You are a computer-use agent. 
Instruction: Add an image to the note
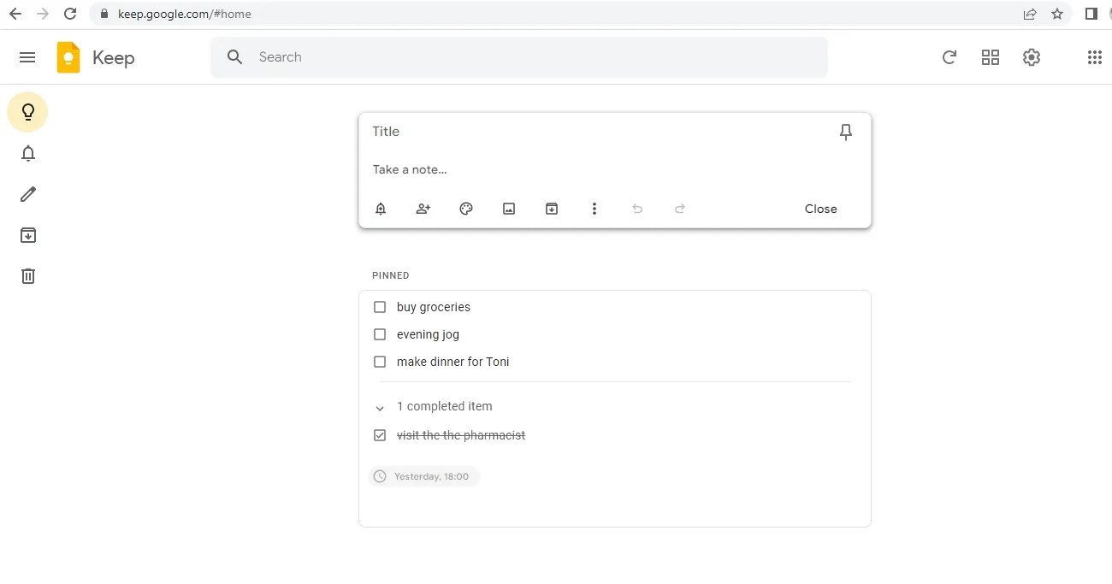[509, 208]
